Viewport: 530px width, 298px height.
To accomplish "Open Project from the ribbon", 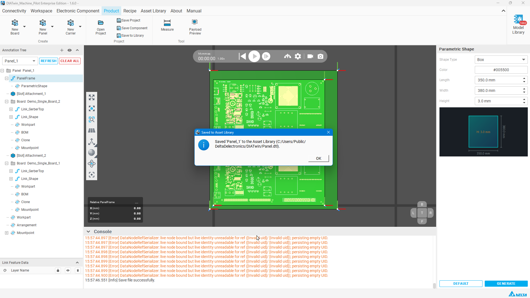I will [x=101, y=27].
